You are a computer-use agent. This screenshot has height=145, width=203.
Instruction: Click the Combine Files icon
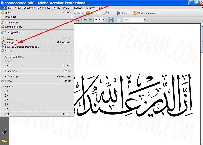(3, 27)
